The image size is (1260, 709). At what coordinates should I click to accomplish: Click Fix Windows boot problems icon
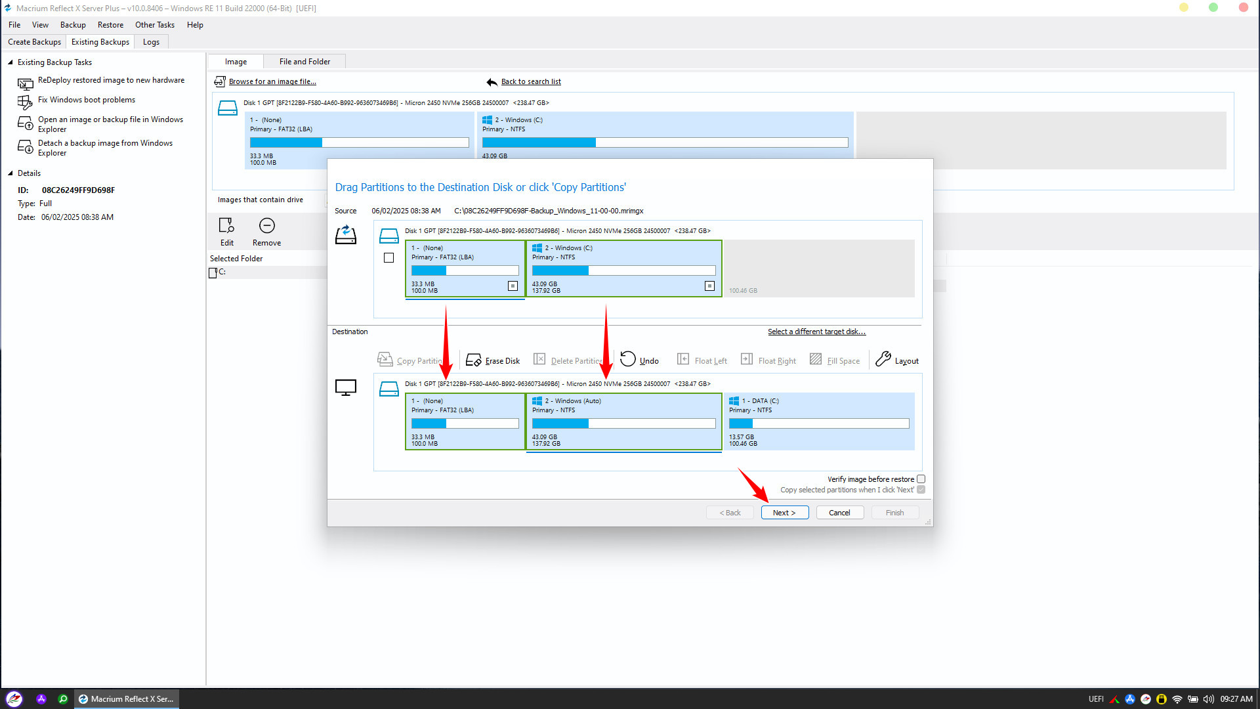tap(25, 102)
